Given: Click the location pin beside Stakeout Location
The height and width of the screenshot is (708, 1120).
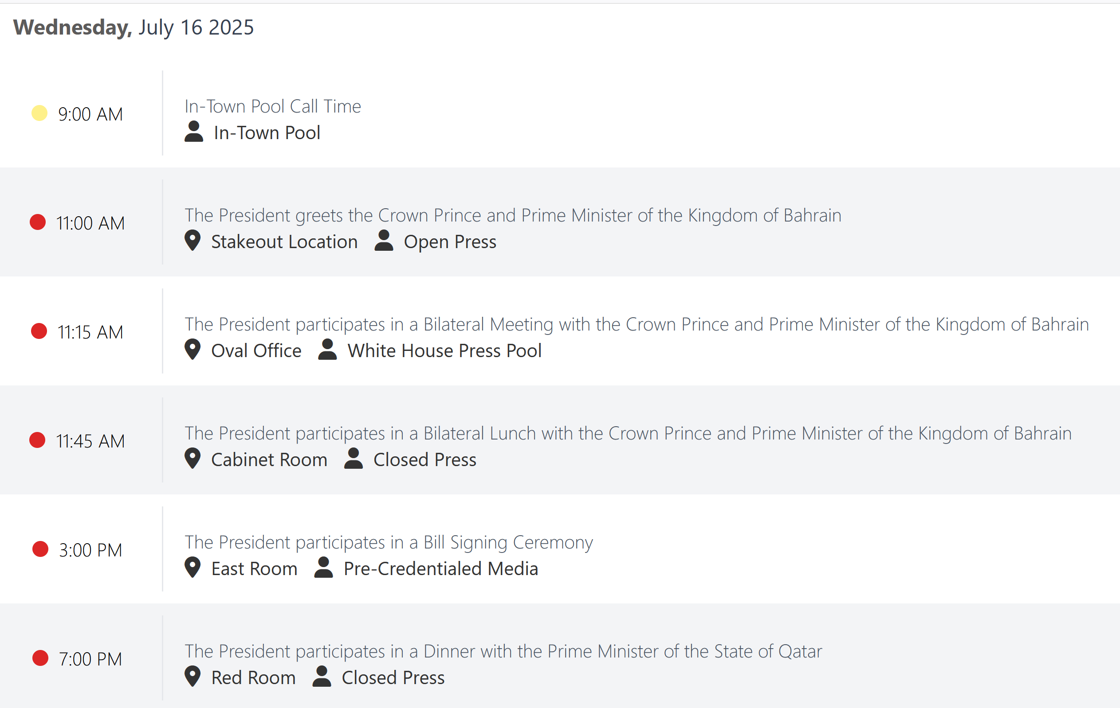Looking at the screenshot, I should click(x=193, y=241).
